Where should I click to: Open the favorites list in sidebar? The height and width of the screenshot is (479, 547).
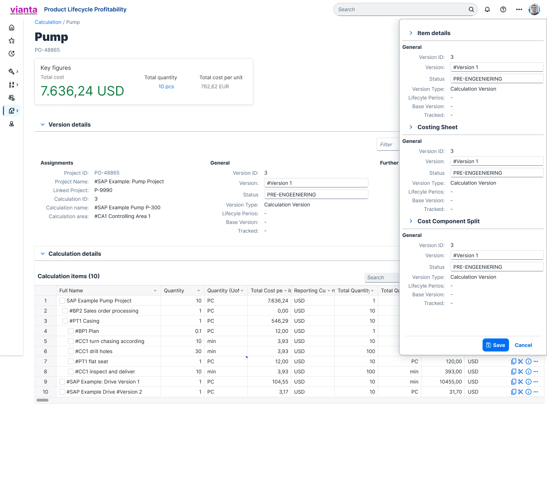click(12, 41)
